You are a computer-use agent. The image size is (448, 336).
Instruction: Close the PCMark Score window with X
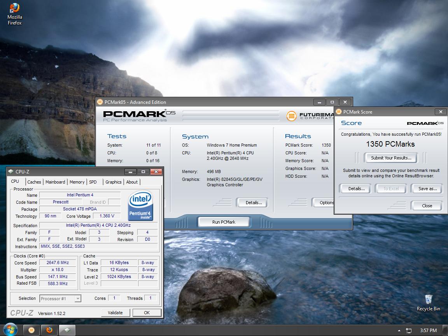pos(441,112)
